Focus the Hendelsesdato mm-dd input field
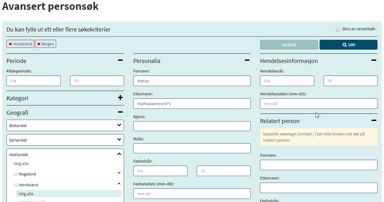This screenshot has width=384, height=202. click(x=319, y=104)
